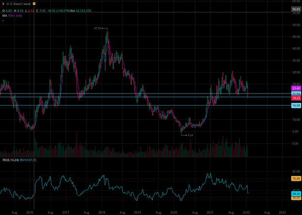302x215 pixels.
Task: Click the 4.54 low price annotation
Action: [190, 135]
